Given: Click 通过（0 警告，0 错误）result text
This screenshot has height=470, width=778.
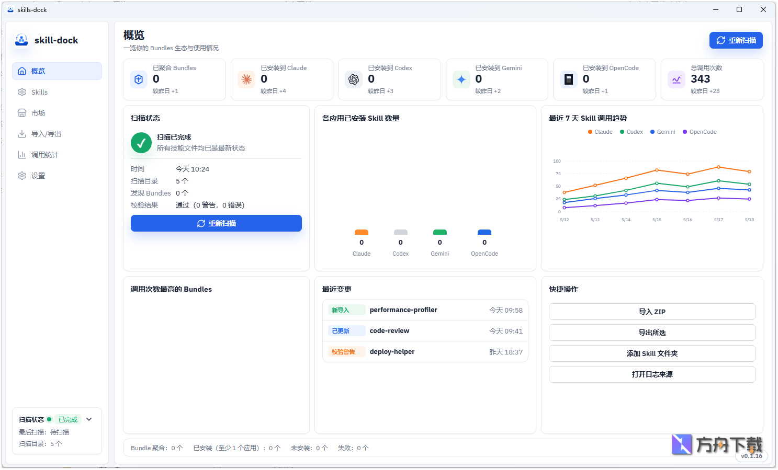Looking at the screenshot, I should (x=210, y=205).
